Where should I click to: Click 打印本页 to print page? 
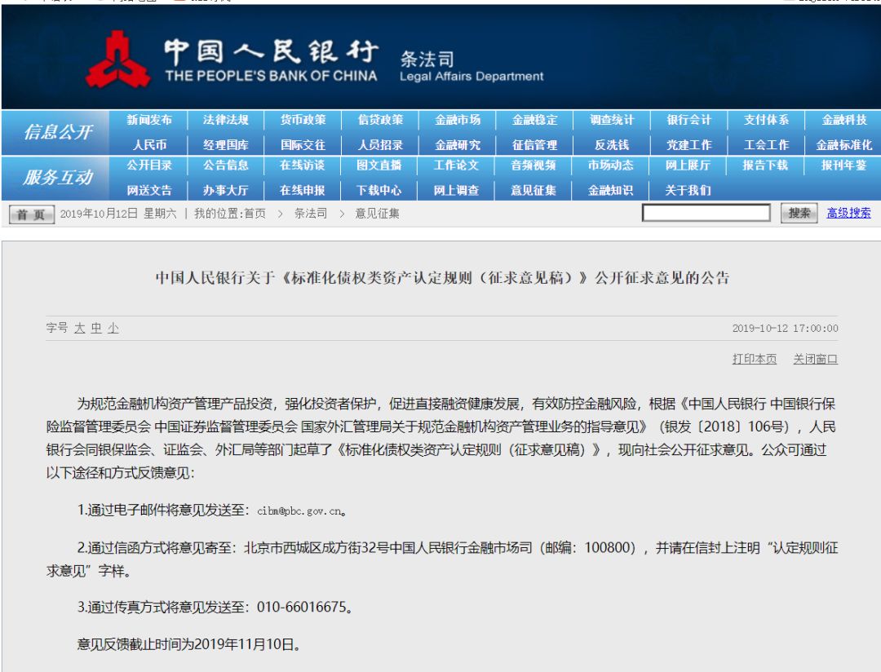755,359
